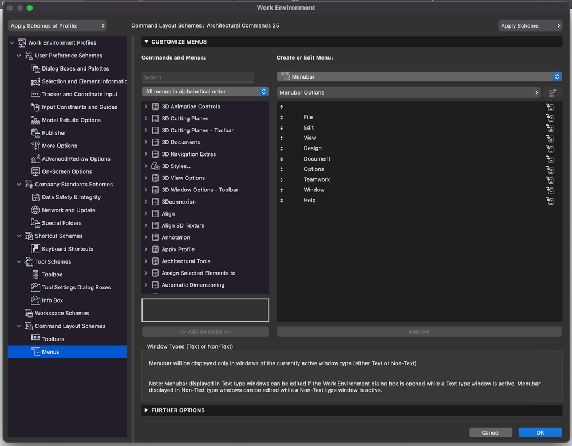Click the Tracker and Coordinate Input icon
This screenshot has width=572, height=446.
(36, 94)
